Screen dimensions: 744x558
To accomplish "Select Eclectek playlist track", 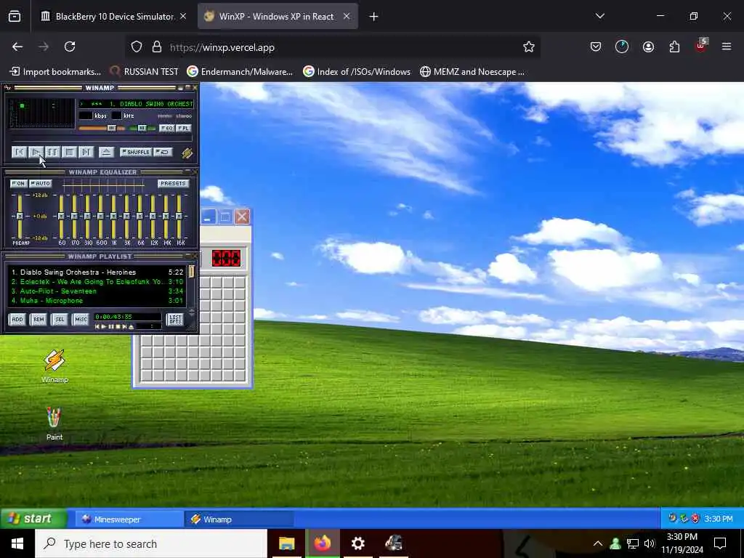I will 97,282.
